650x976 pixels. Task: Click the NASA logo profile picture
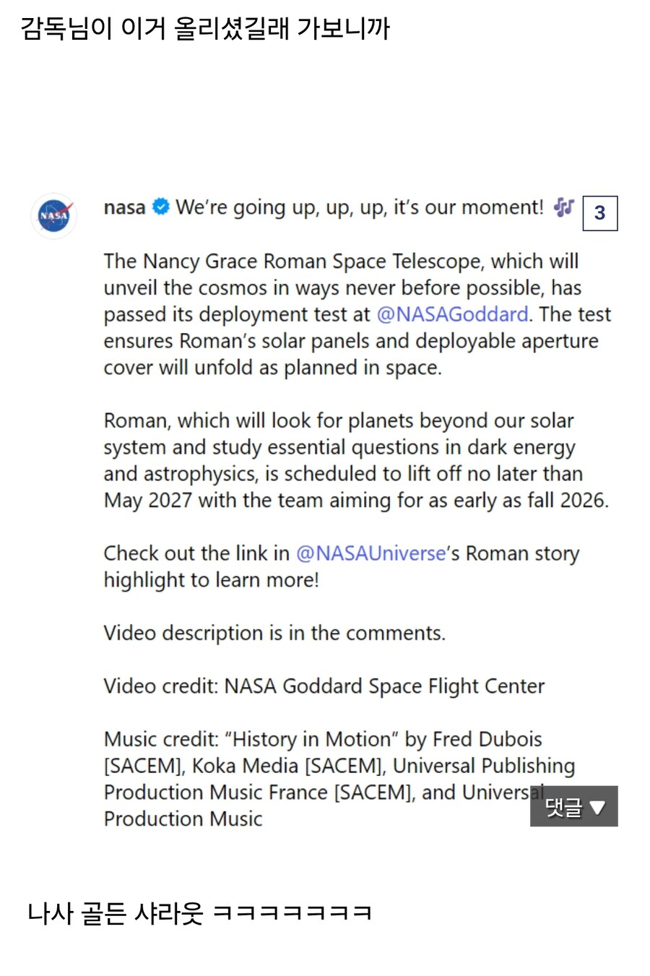pos(54,215)
